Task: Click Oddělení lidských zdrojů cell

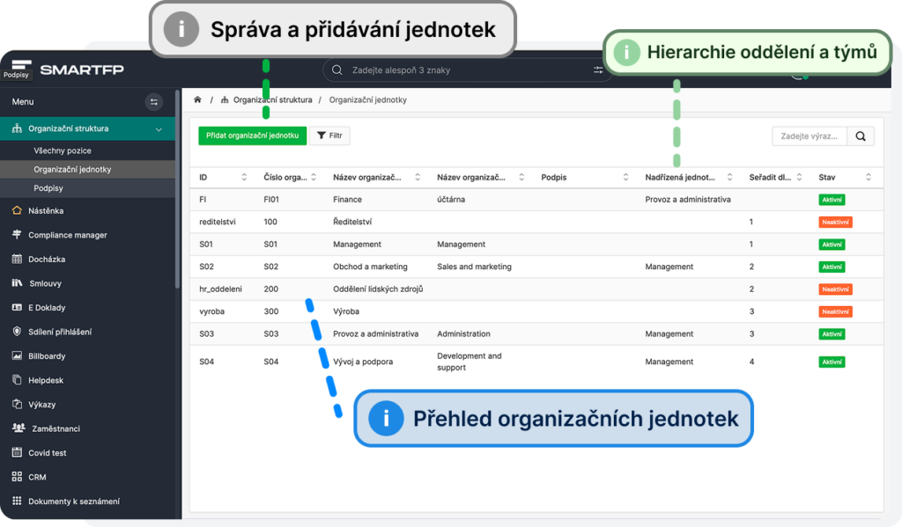Action: coord(378,289)
